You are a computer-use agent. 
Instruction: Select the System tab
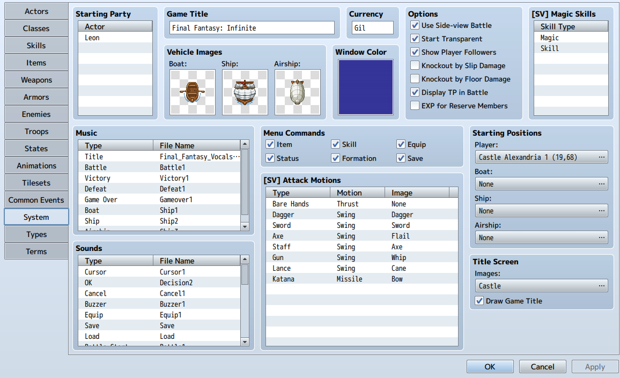click(x=36, y=217)
